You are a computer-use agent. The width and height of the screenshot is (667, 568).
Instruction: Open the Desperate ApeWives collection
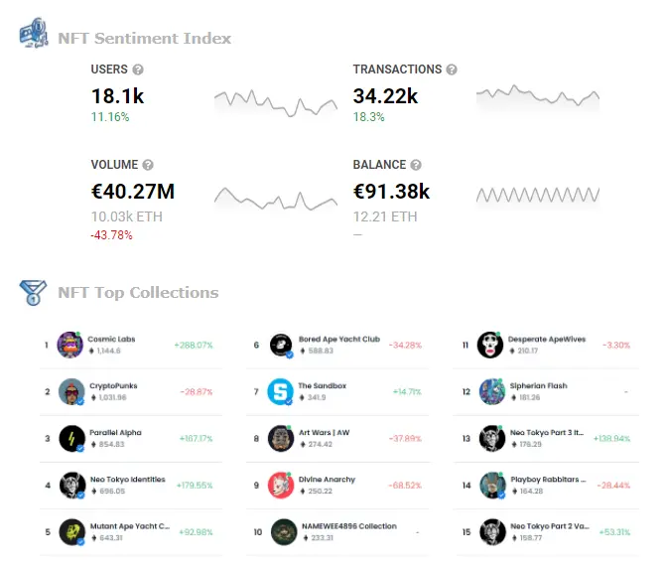[547, 339]
